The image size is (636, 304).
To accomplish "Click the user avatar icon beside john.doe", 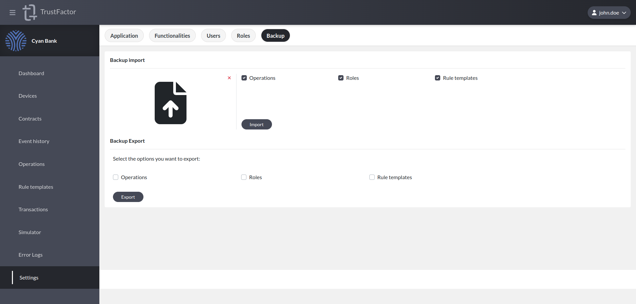I will (594, 13).
